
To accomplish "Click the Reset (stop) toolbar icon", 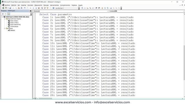I will (36, 8).
